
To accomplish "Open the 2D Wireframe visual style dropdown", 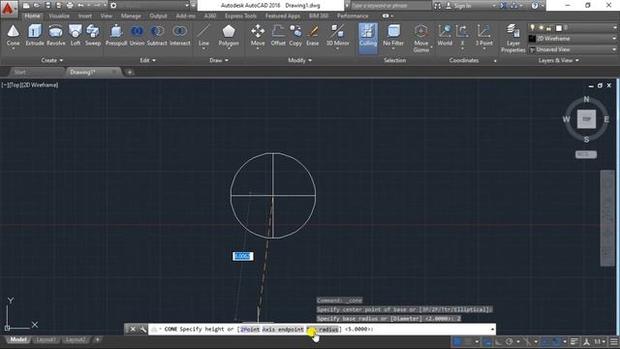I will [573, 39].
